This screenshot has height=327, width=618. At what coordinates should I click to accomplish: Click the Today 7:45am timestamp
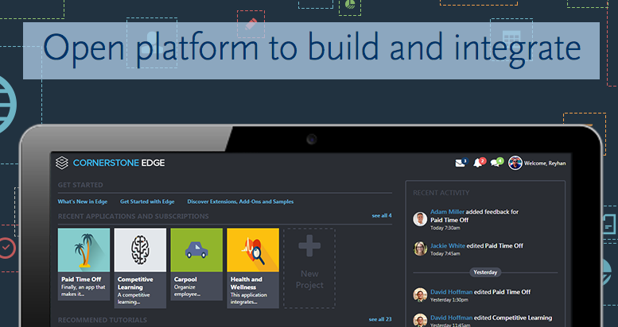445,253
